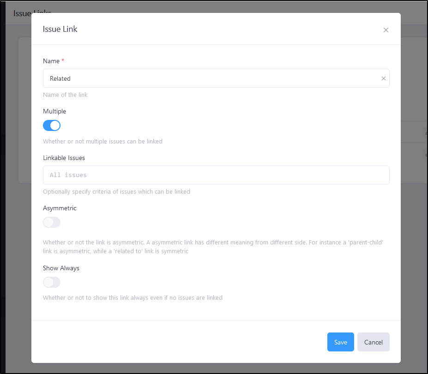The image size is (428, 374).
Task: Click the 'Issue Link' dialog title
Action: 60,29
